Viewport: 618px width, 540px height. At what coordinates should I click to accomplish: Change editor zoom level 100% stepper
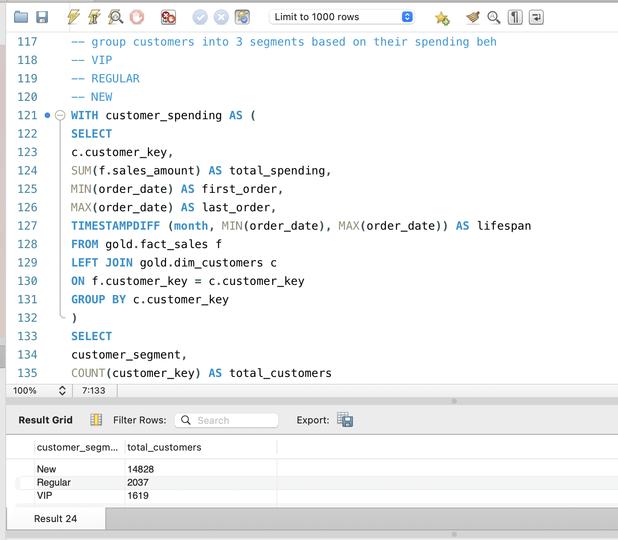pos(62,391)
